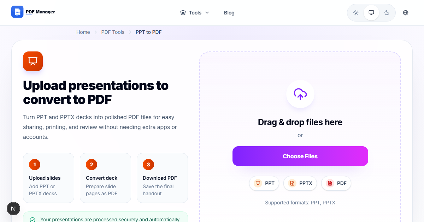The image size is (424, 222).
Task: Click the PPT format badge
Action: coord(264,183)
